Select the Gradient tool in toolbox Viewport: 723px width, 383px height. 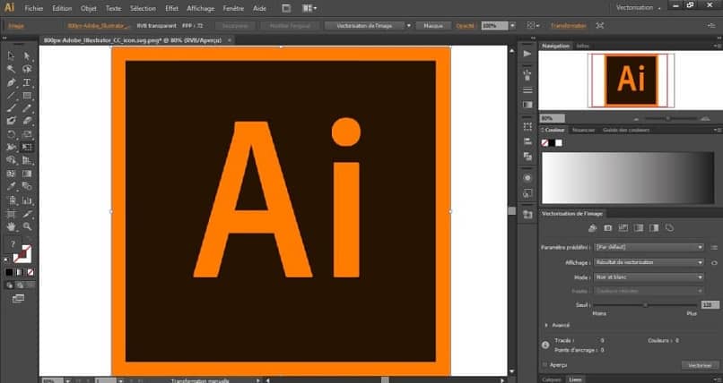[x=27, y=174]
